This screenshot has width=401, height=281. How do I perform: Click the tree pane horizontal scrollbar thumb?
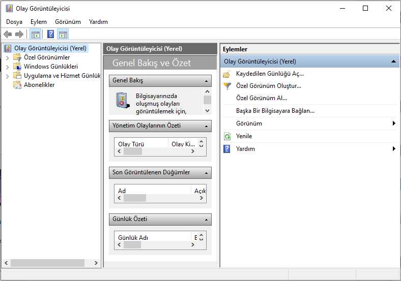pyautogui.click(x=47, y=263)
